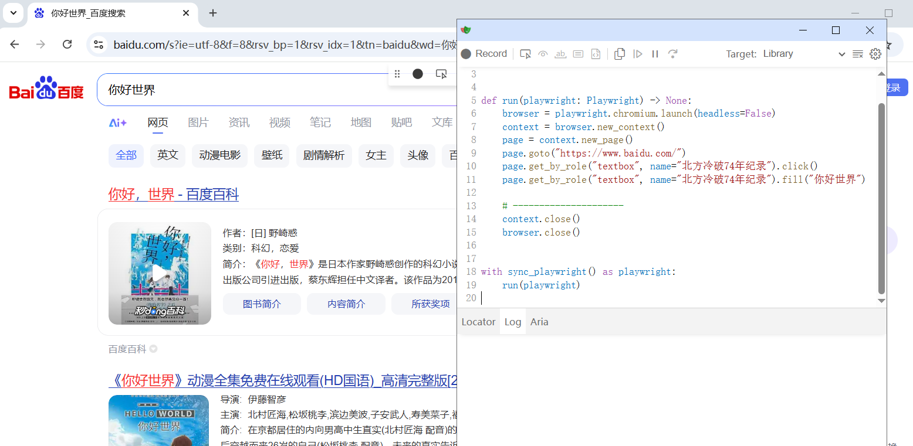Click the overlay drag handle dots

tap(397, 74)
